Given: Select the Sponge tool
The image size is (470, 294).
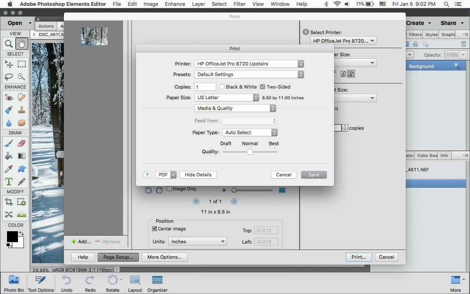Looking at the screenshot, I should click(22, 123).
